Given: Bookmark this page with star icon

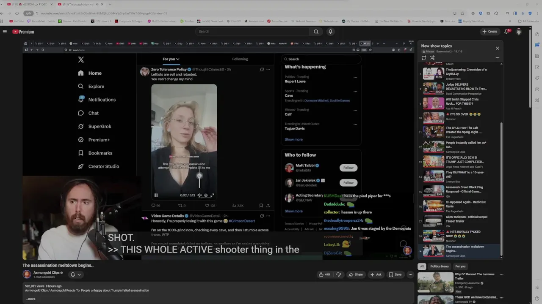Looking at the screenshot, I should click(x=462, y=13).
